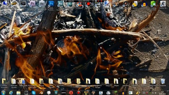Open the МАРГАРИТА folder
The width and height of the screenshot is (169, 95).
coord(154,82)
